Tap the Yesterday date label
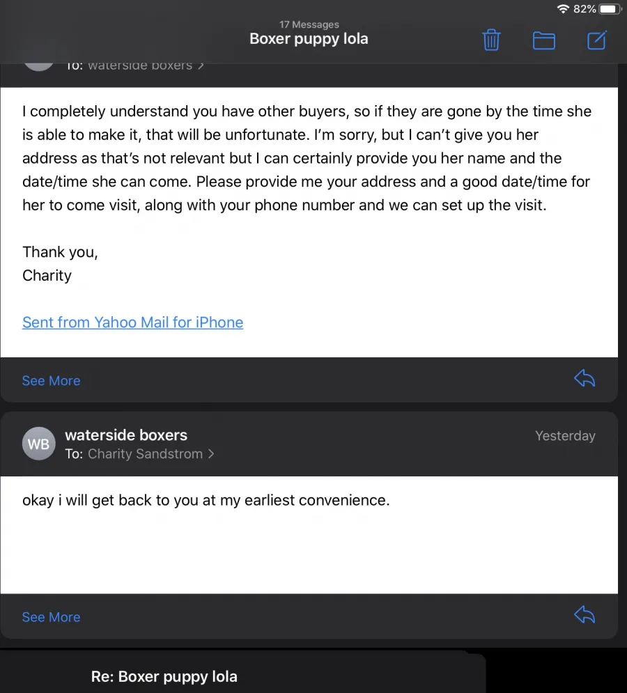The image size is (627, 693). [x=565, y=436]
